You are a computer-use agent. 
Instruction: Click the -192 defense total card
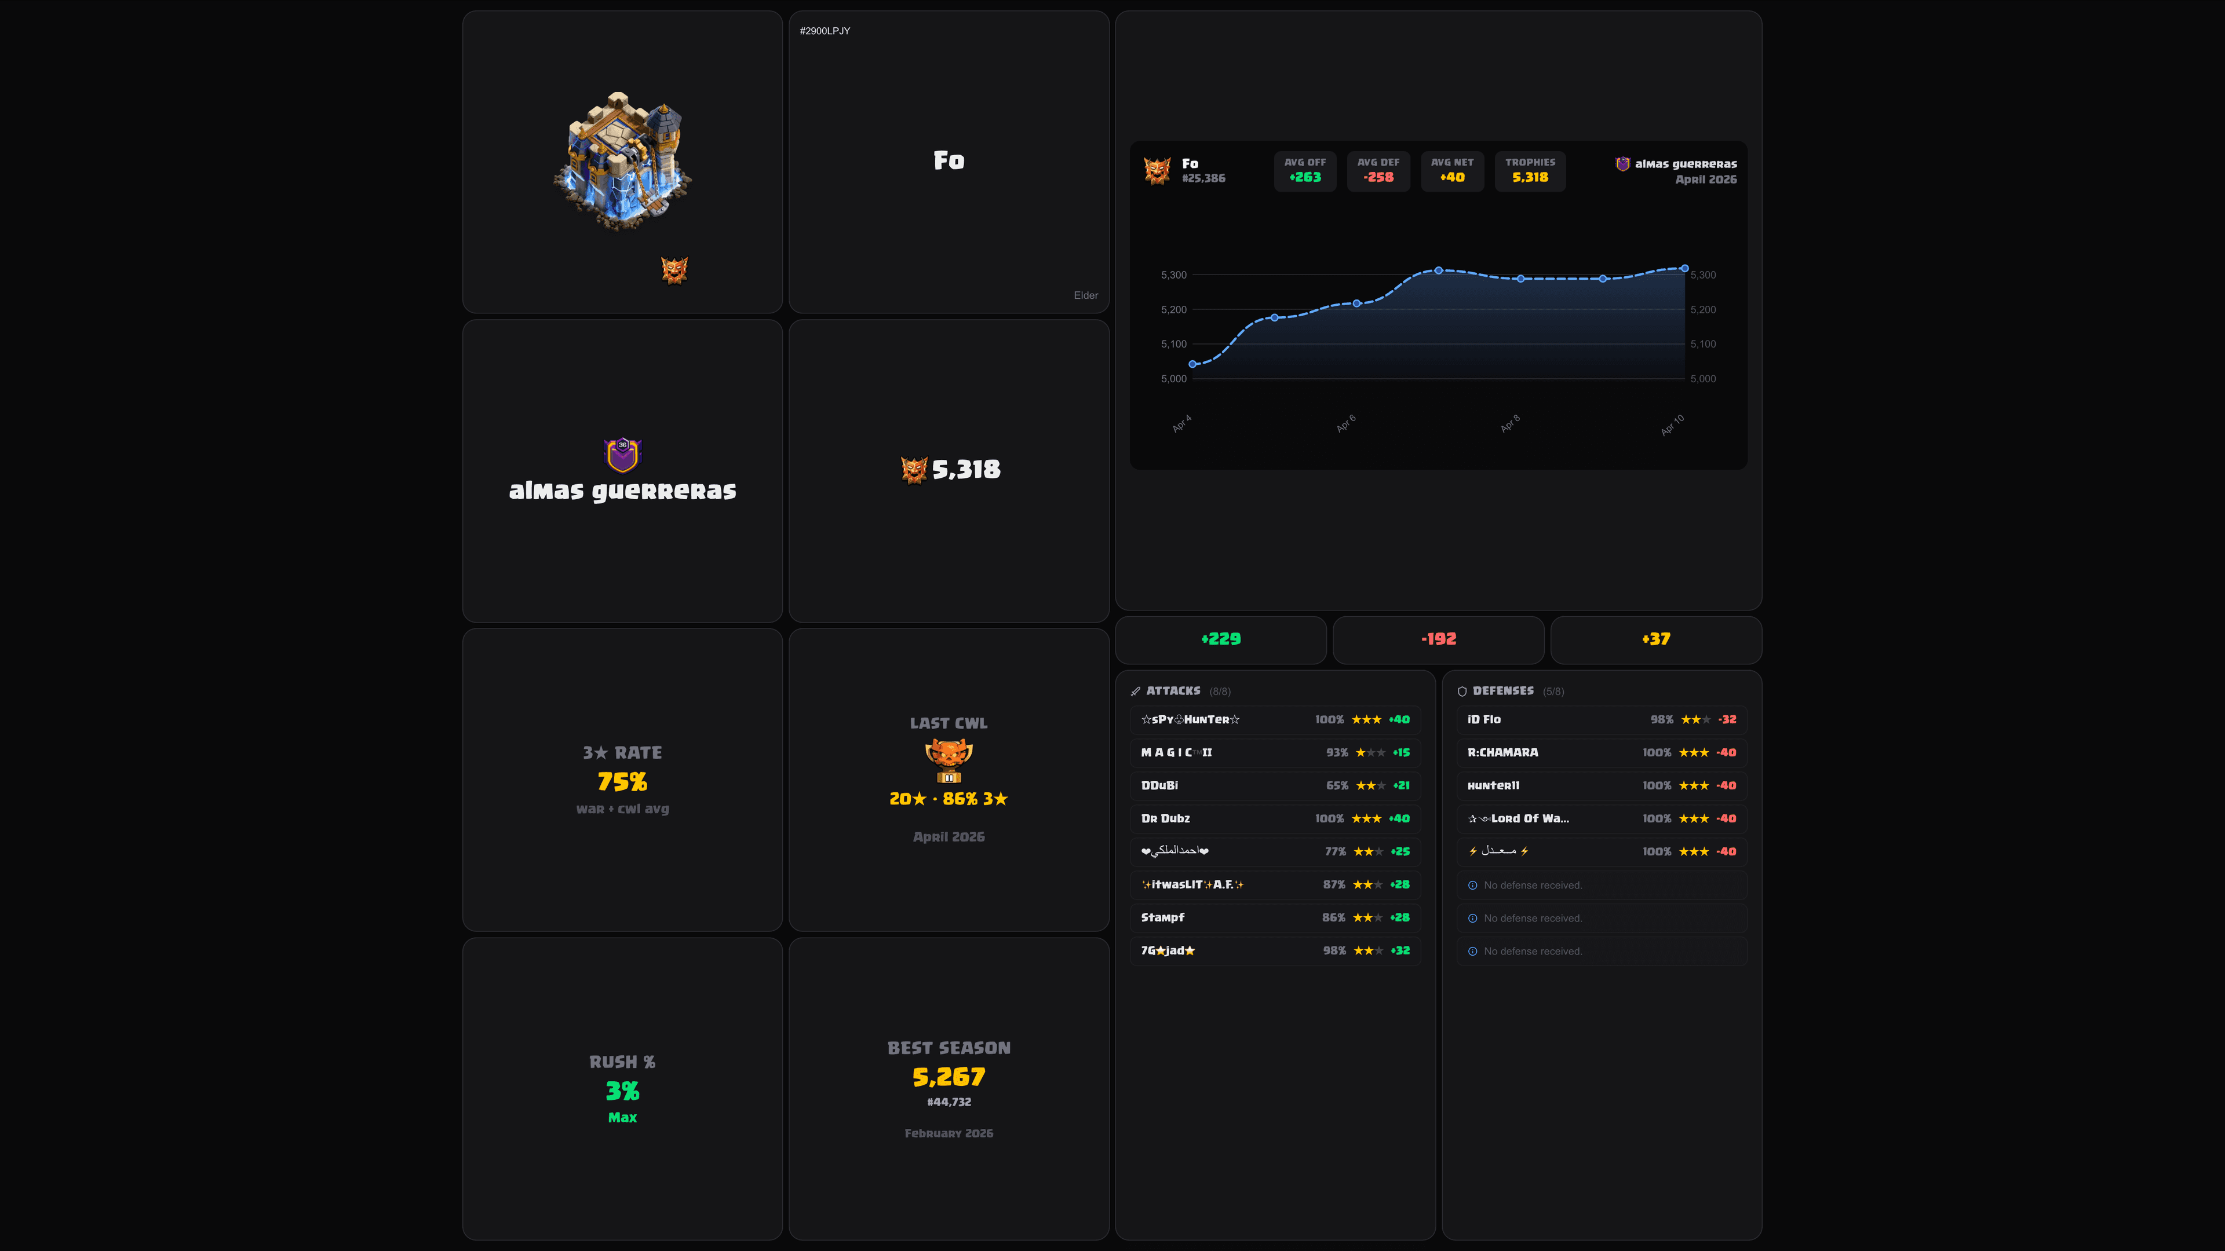tap(1438, 640)
